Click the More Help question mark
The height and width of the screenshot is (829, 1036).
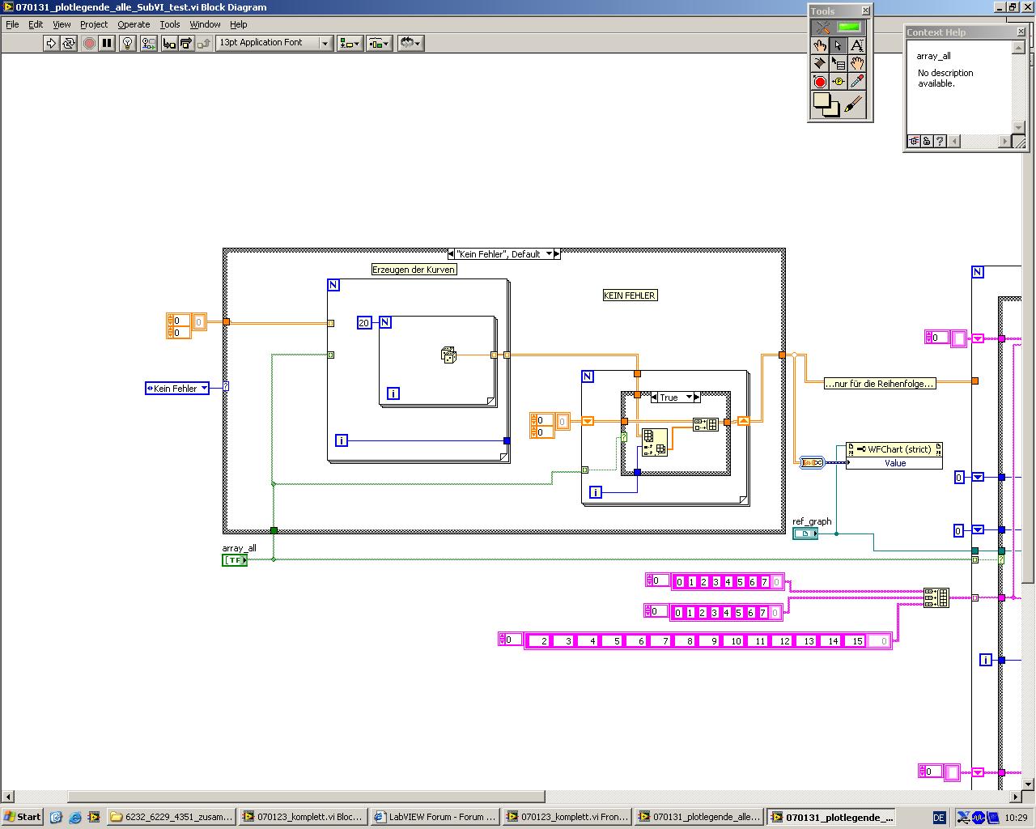(x=940, y=142)
